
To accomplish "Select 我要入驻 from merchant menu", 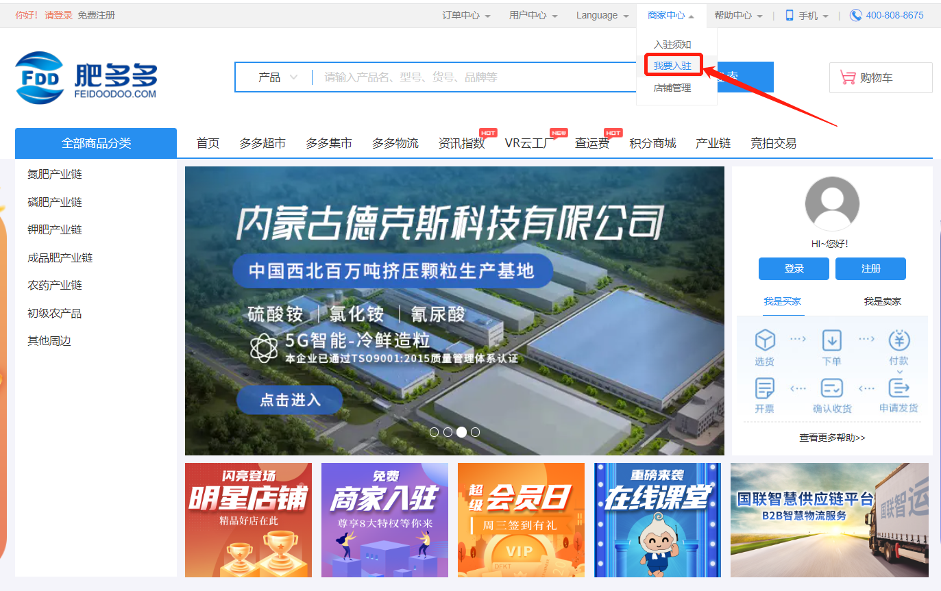I will tap(672, 66).
